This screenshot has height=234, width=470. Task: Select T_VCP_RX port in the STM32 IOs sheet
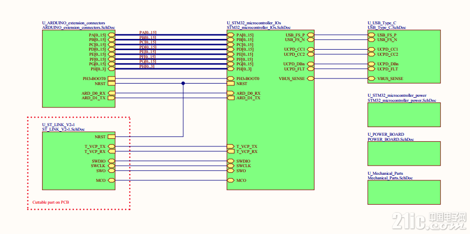[x=230, y=151]
